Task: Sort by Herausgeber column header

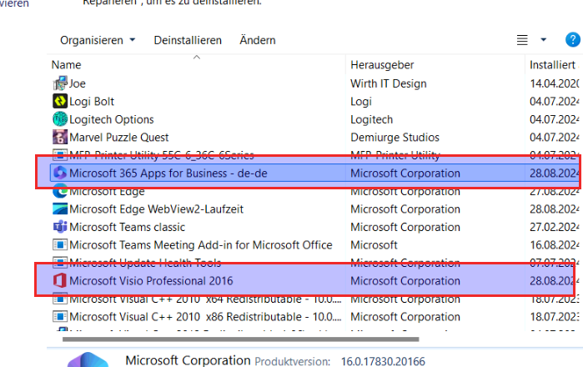Action: pyautogui.click(x=383, y=64)
